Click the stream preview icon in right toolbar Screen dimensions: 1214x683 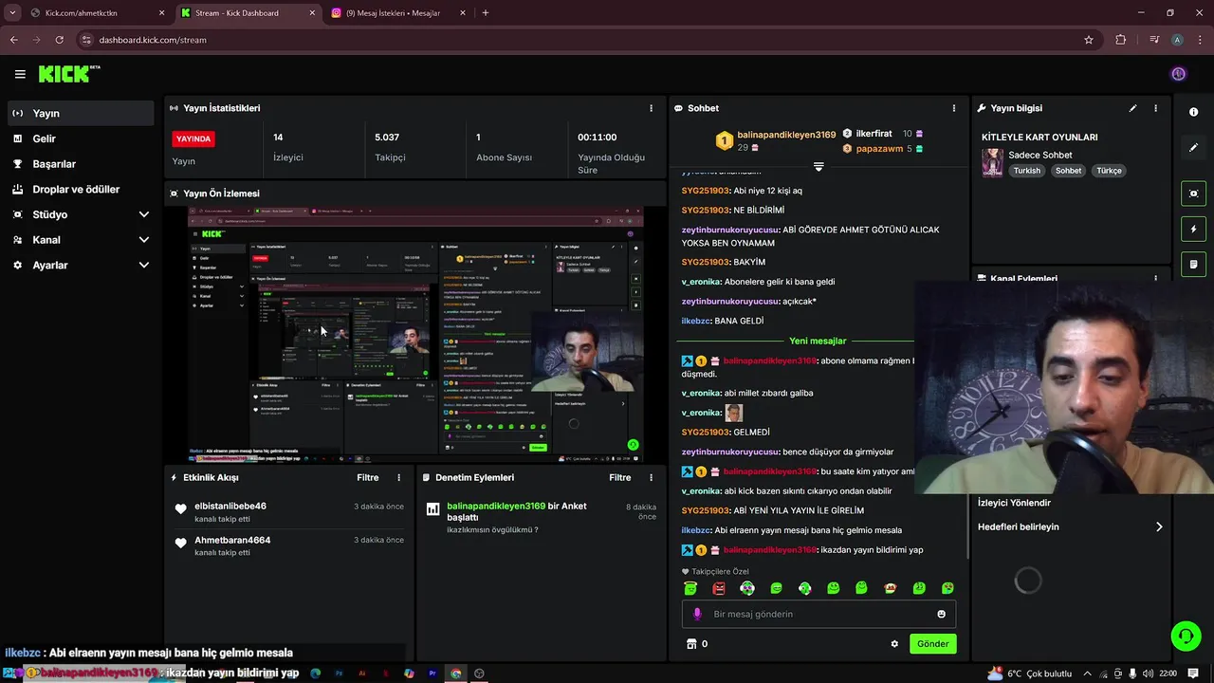(x=1193, y=194)
